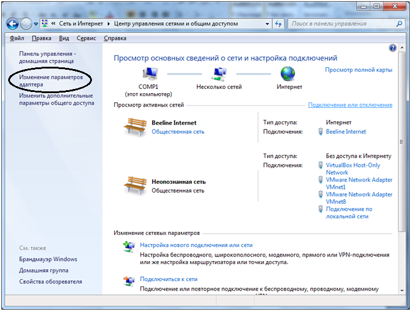Click the Beeline Internet bench icon
The image size is (411, 311).
[x=135, y=127]
